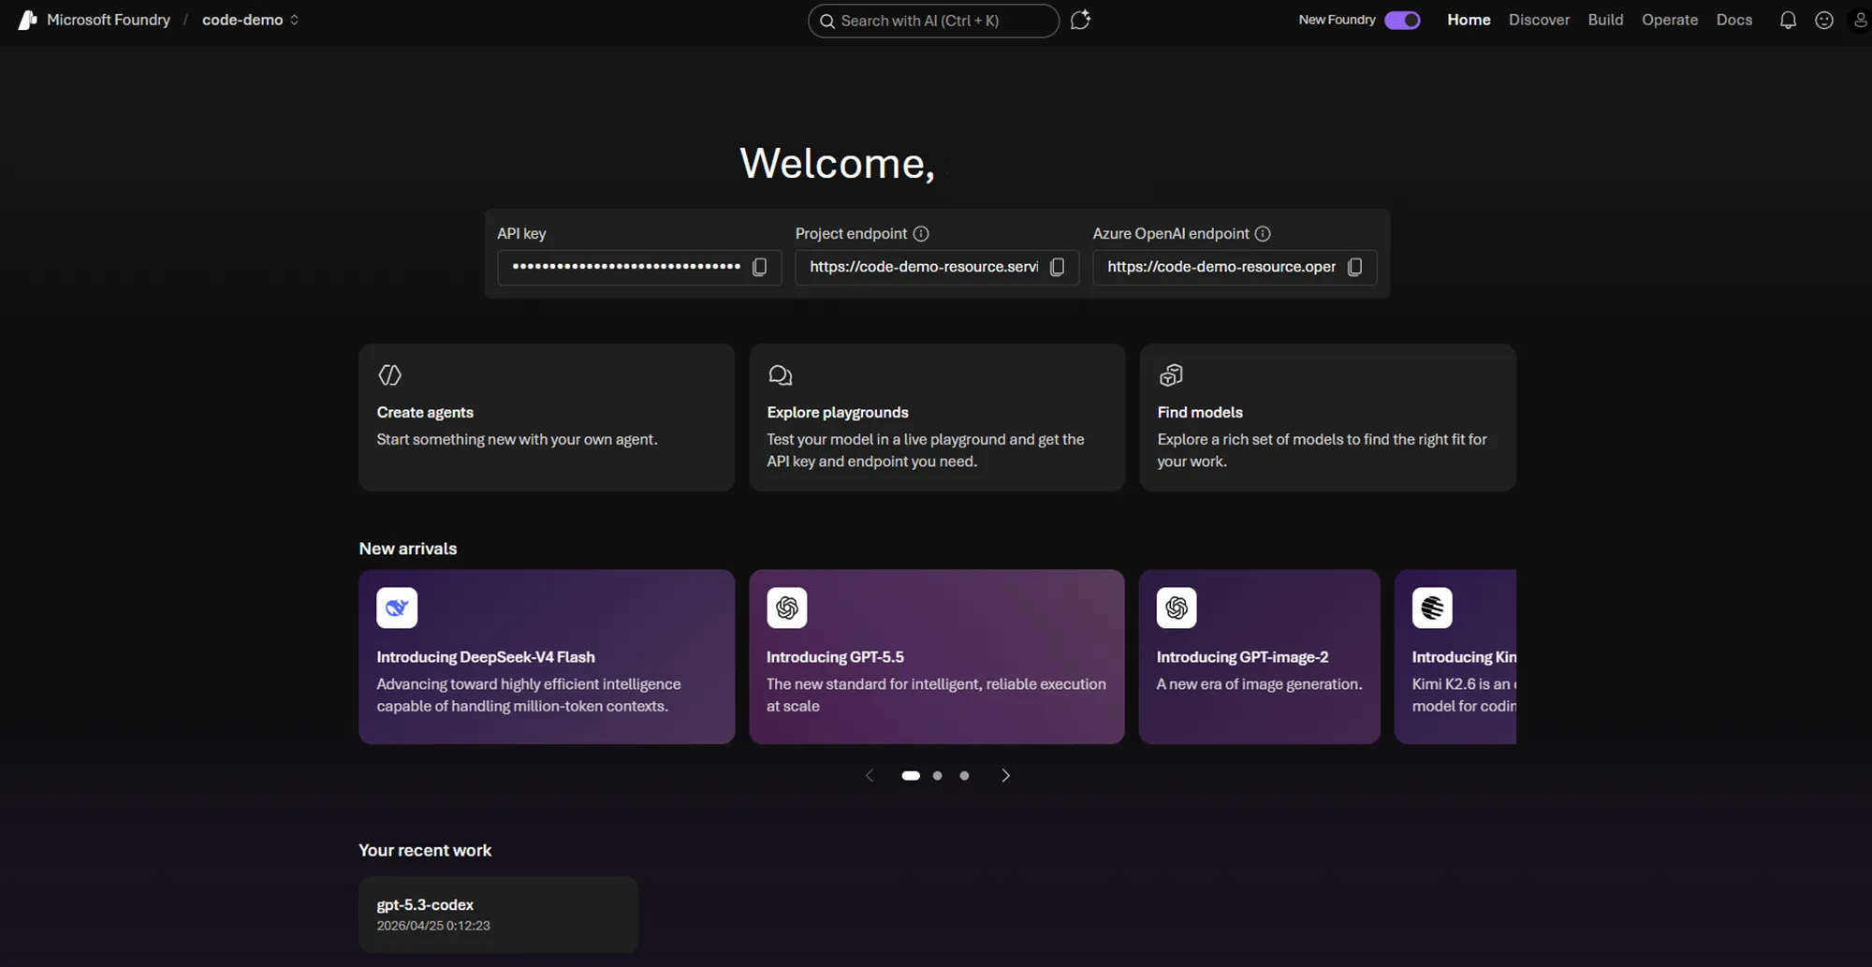The width and height of the screenshot is (1872, 967).
Task: Click the 'API key' label
Action: [x=521, y=233]
